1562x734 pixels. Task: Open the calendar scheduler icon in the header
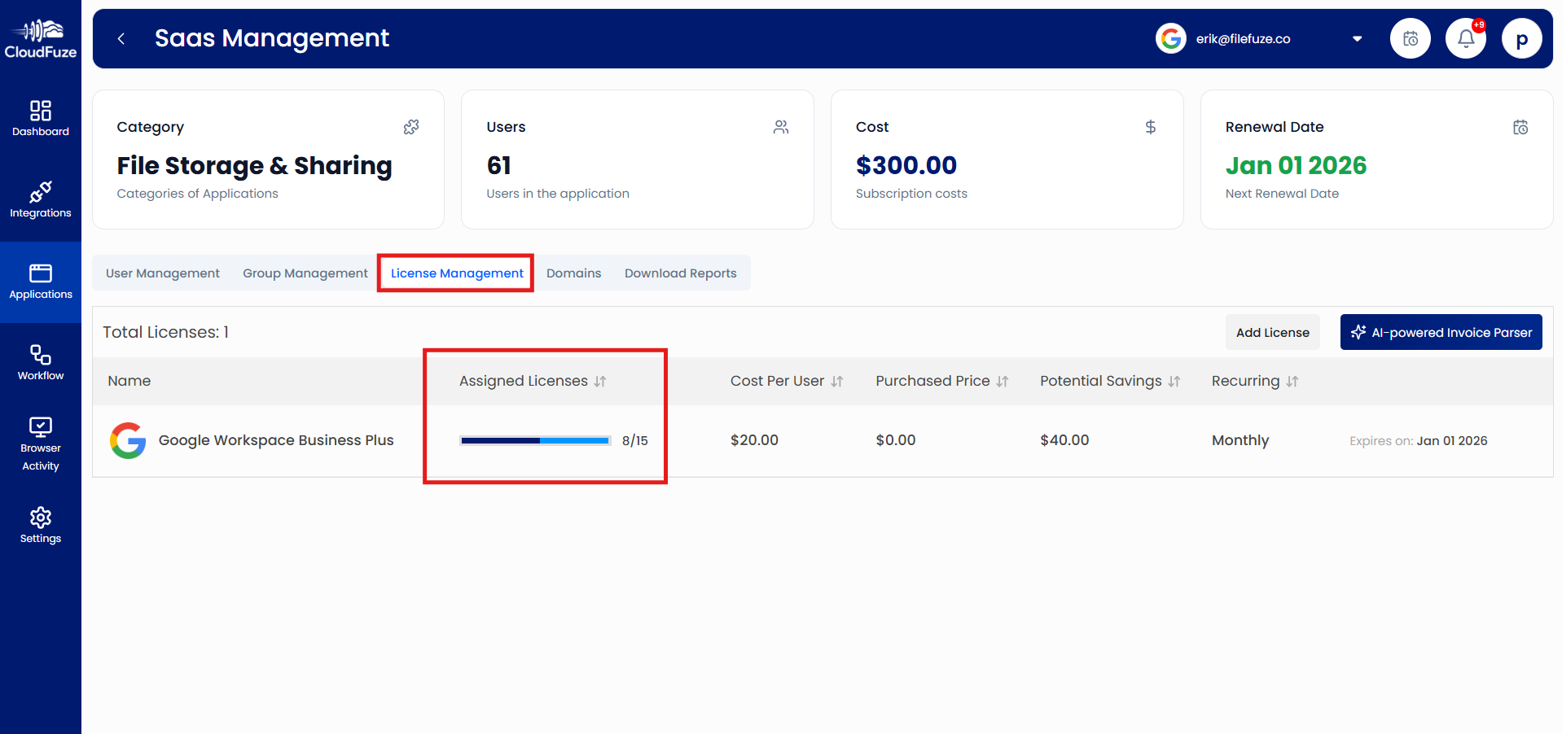[x=1410, y=37]
